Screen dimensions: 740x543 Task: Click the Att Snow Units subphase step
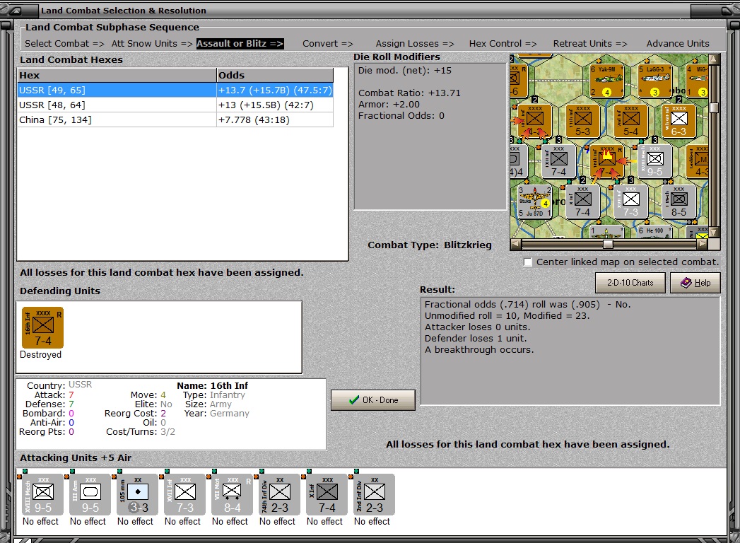point(152,43)
